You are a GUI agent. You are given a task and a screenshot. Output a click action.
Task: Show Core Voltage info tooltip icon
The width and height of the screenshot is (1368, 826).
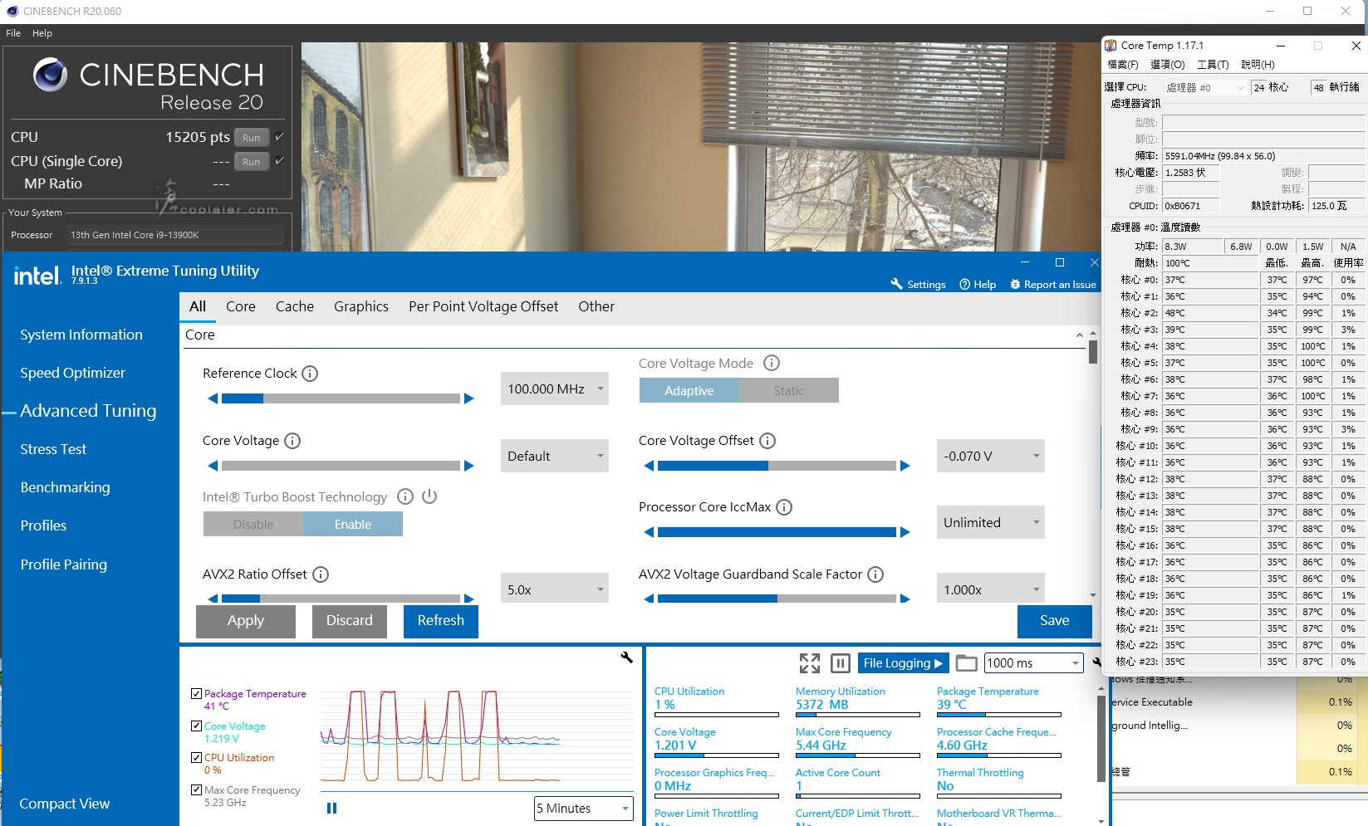pos(292,441)
